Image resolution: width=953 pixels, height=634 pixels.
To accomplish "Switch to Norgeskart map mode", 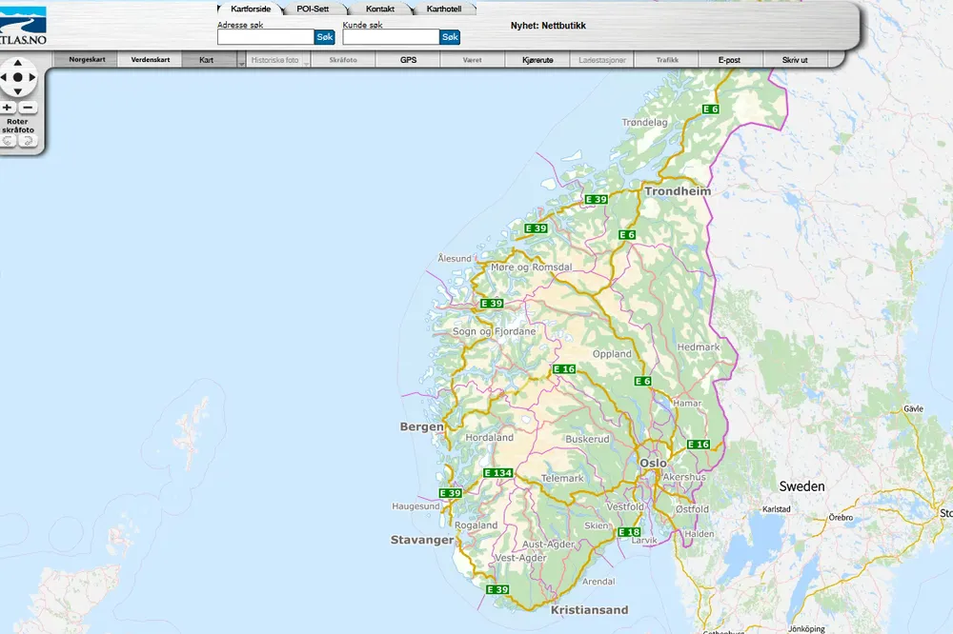I will [x=87, y=60].
